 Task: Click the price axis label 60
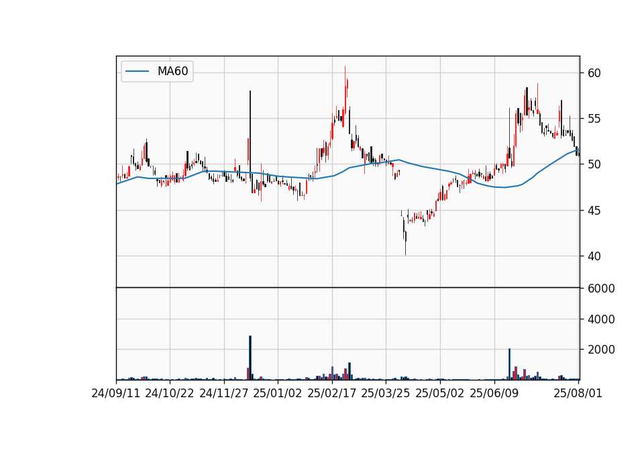594,73
